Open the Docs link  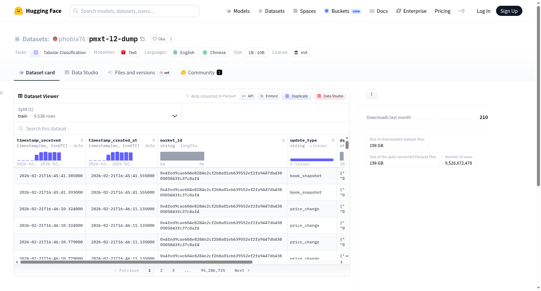point(378,11)
